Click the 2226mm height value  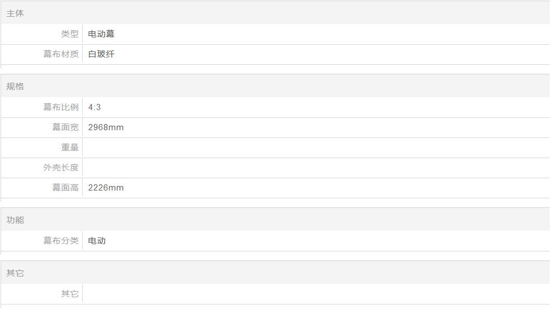(x=106, y=188)
